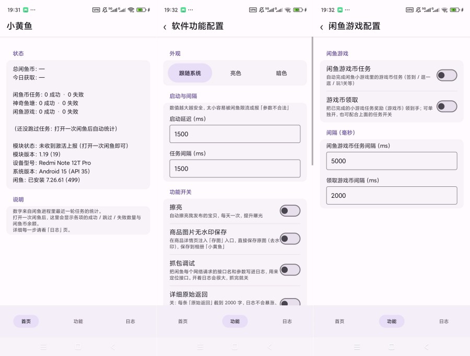Select 暗色 appearance option
Screen dimensions: 470x356
click(281, 73)
